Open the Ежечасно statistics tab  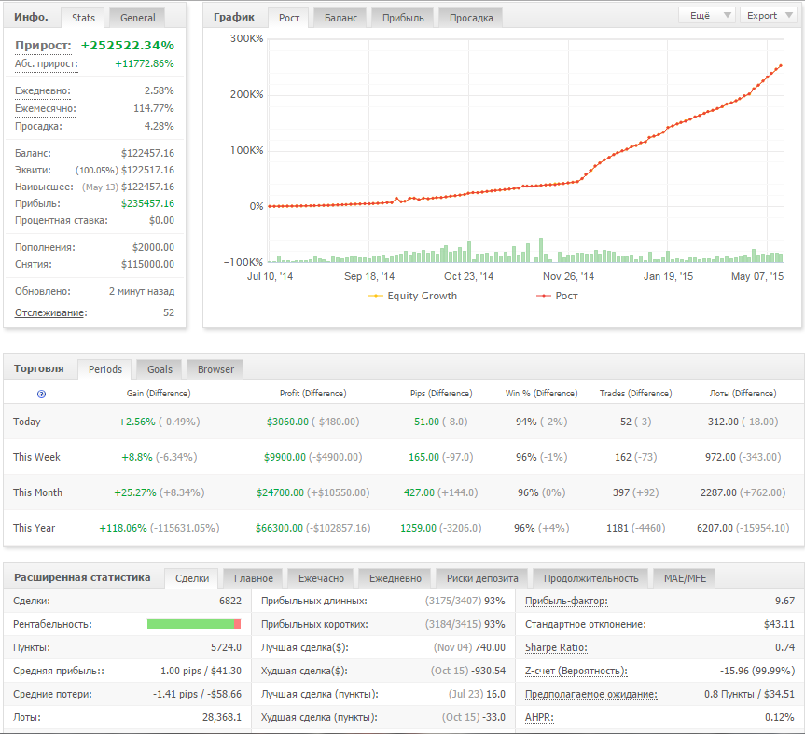(x=321, y=578)
